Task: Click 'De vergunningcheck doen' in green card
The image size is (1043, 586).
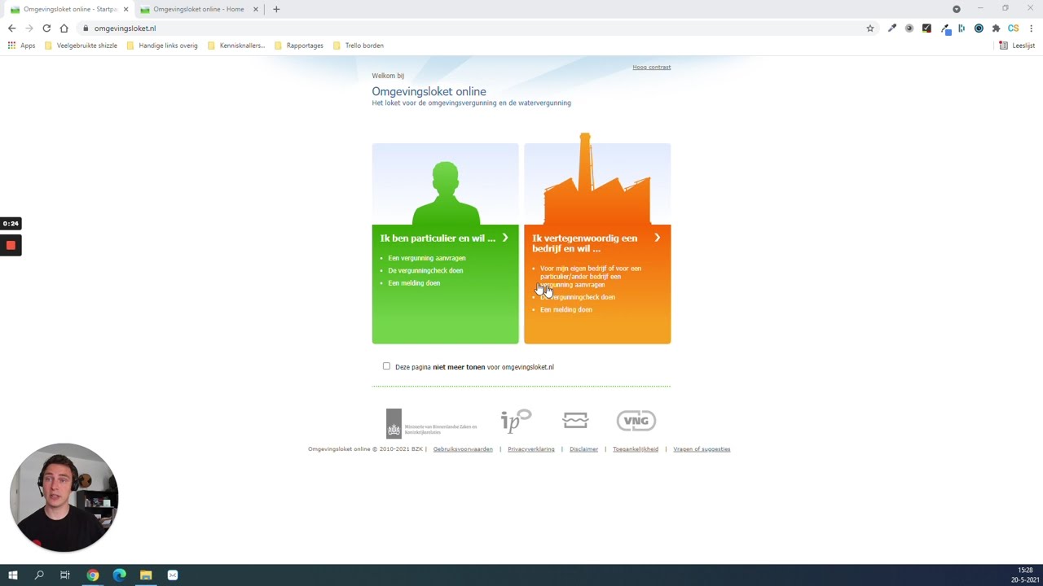Action: [425, 270]
